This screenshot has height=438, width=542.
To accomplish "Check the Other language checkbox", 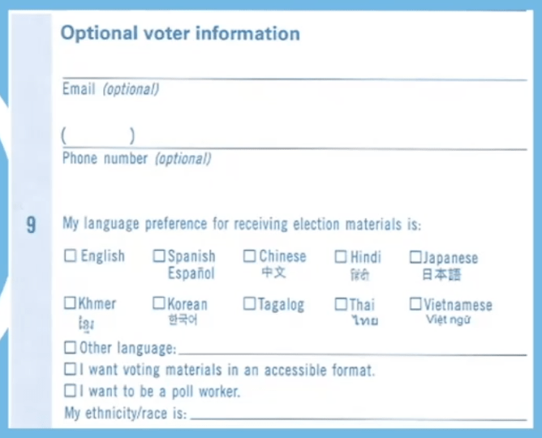I will (70, 347).
